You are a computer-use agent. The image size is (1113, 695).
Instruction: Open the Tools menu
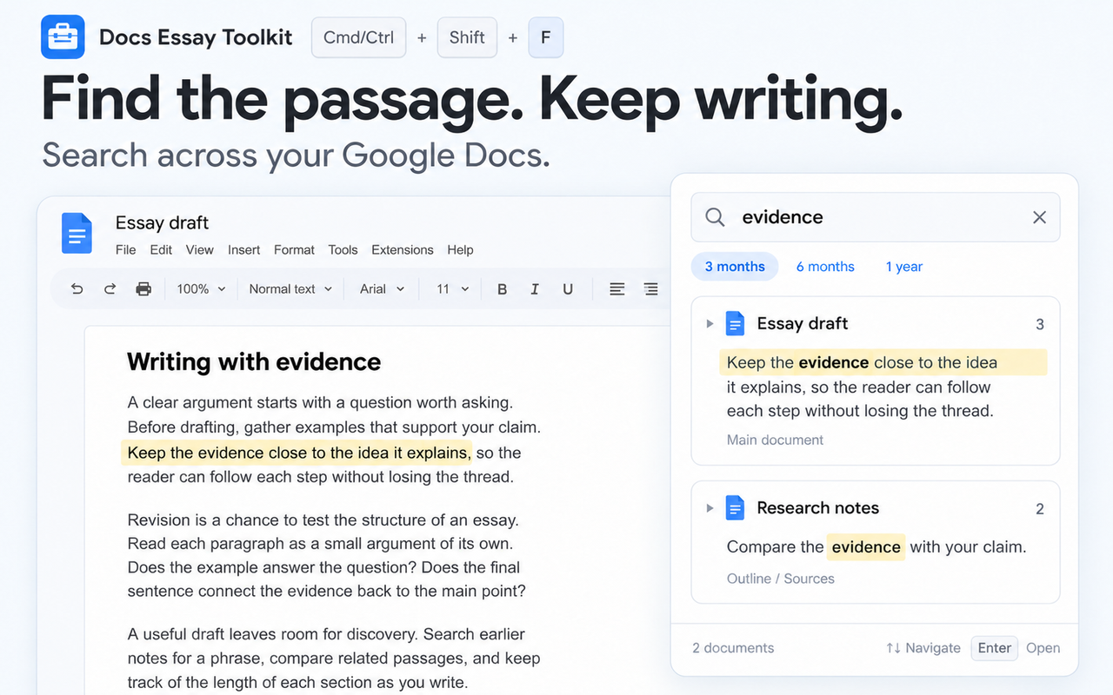pyautogui.click(x=343, y=250)
